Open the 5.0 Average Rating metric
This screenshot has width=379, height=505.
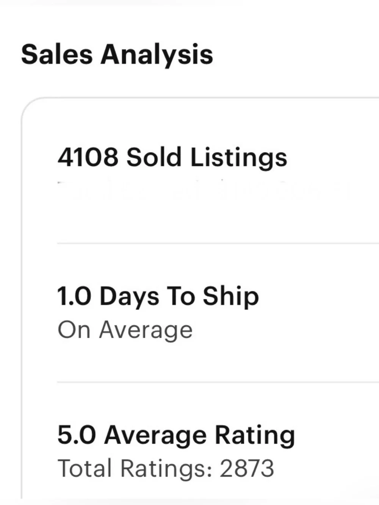pyautogui.click(x=176, y=435)
